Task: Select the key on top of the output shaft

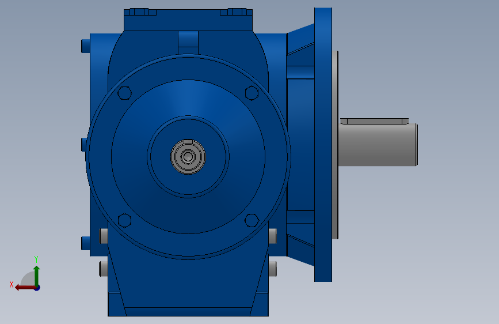Action: 374,121
